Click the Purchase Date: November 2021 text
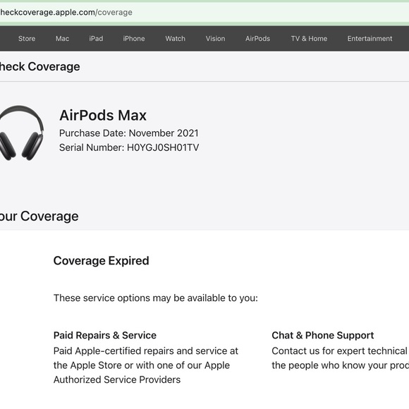 pyautogui.click(x=129, y=133)
